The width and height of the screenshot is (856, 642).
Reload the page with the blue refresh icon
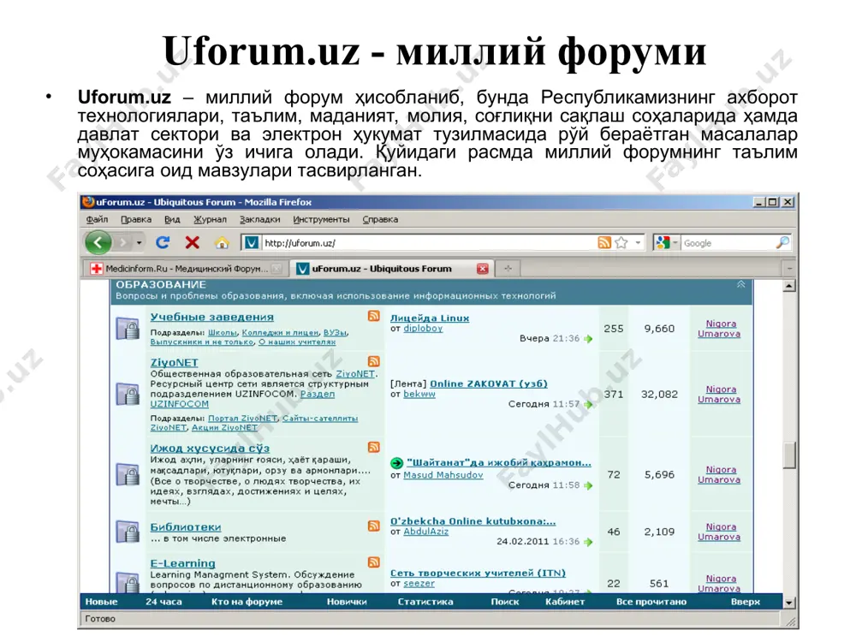coord(163,242)
